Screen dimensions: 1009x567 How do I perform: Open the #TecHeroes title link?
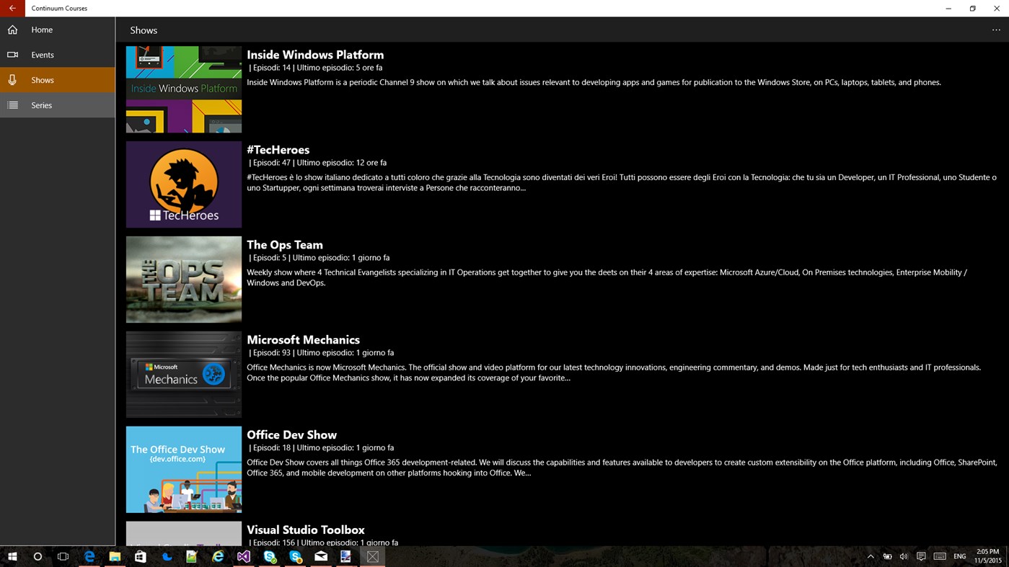[278, 150]
